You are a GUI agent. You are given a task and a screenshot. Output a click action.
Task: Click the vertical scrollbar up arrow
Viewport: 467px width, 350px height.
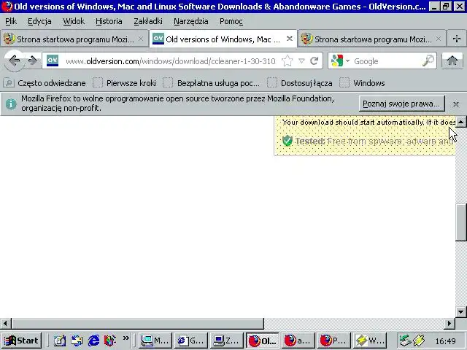(x=460, y=122)
